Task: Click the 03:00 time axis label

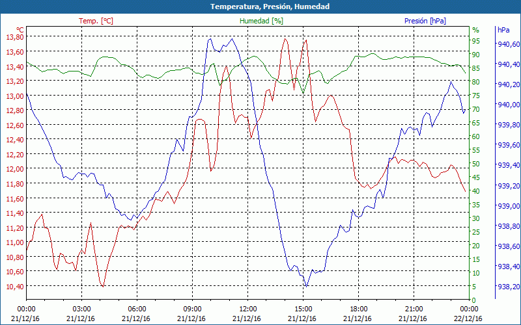Action: coord(82,308)
